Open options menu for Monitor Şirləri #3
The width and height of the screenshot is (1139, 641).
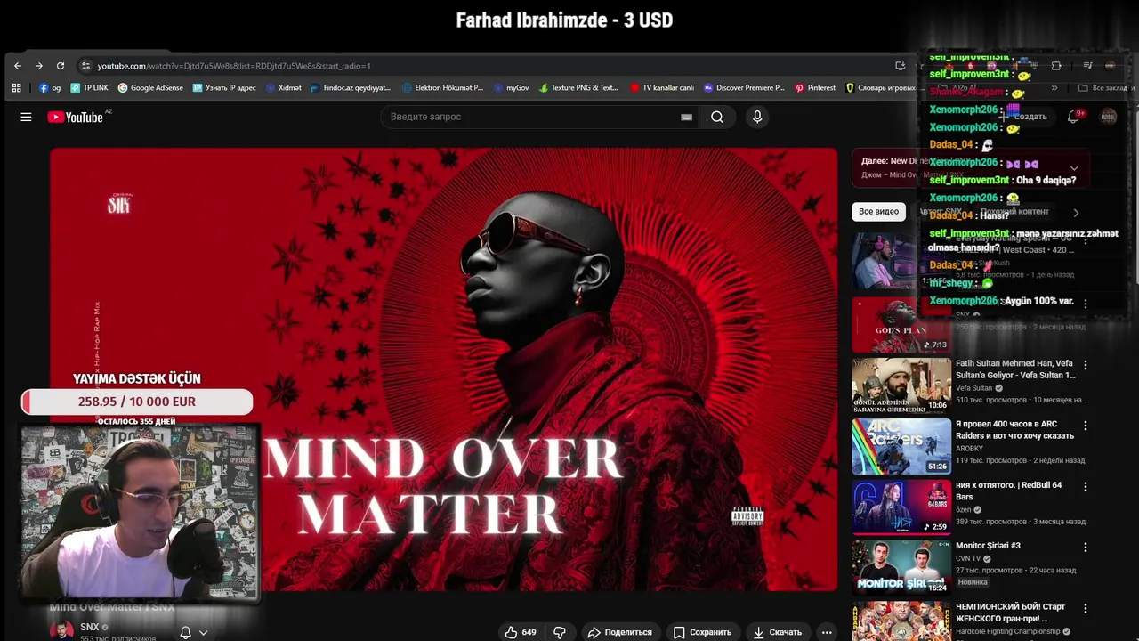(x=1085, y=547)
